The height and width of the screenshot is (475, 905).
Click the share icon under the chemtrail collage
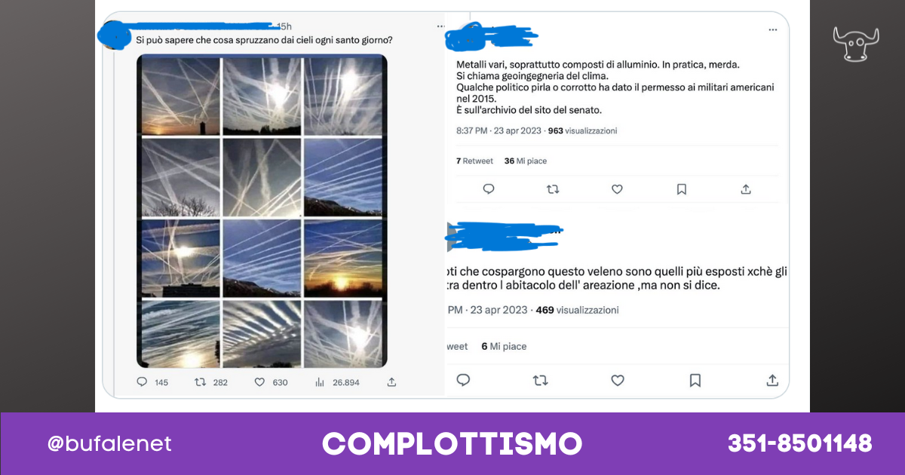coord(391,382)
